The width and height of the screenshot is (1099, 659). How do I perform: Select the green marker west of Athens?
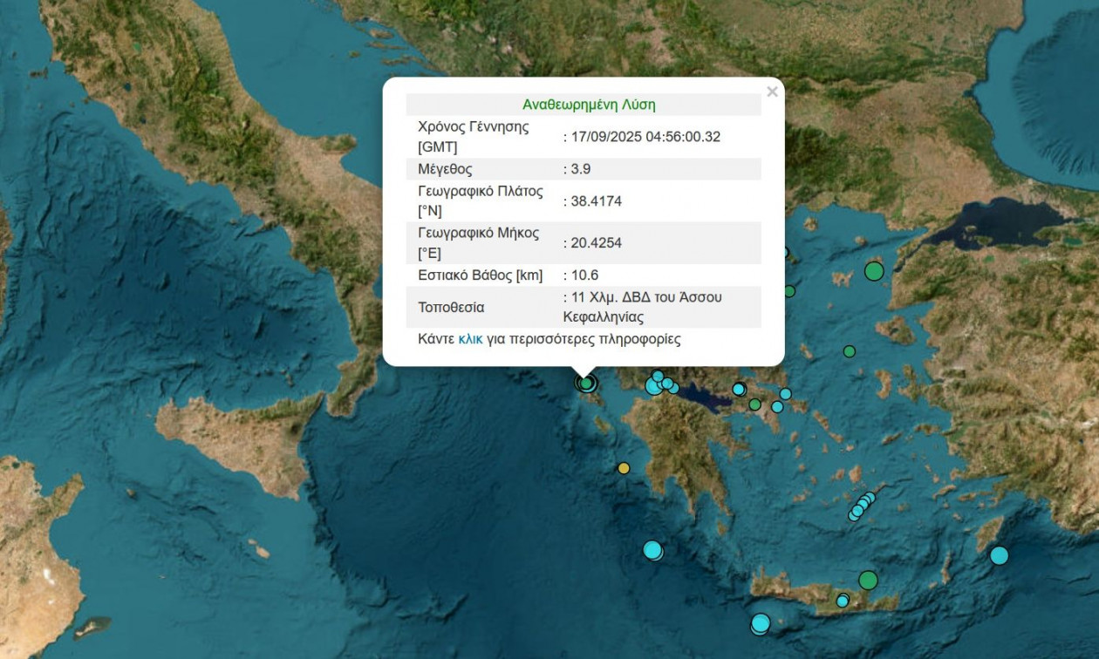point(754,404)
